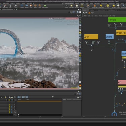The height and width of the screenshot is (126, 126).
Task: Open viewport display options gear icon
Action: tap(78, 15)
